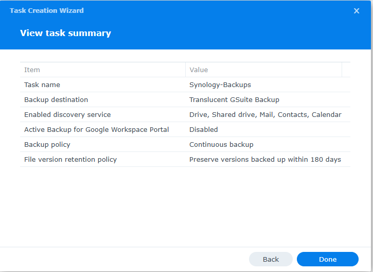Image resolution: width=373 pixels, height=272 pixels.
Task: Click the Task Creation Wizard title
Action: pyautogui.click(x=47, y=11)
